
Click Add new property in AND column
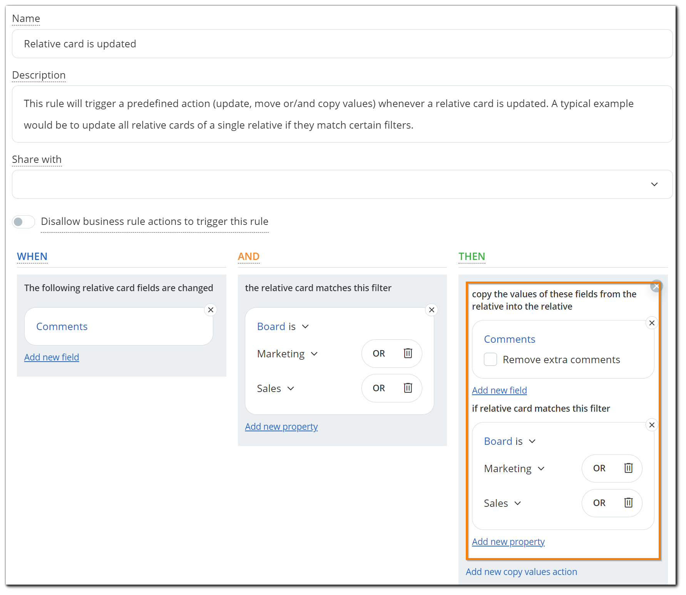coord(281,427)
